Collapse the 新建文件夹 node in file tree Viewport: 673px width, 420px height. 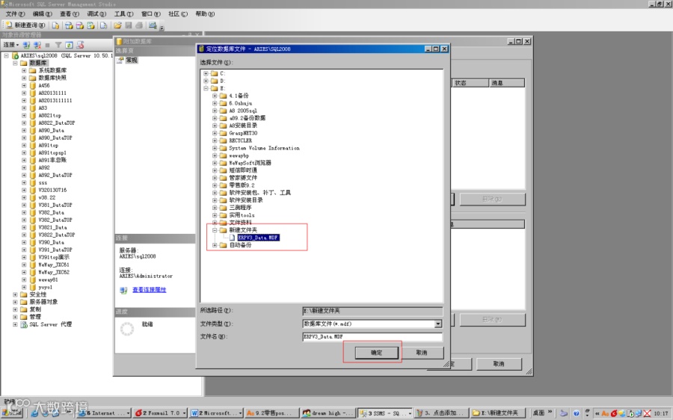coord(215,230)
